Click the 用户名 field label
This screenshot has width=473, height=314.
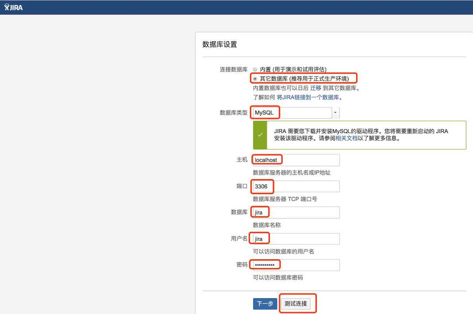[x=239, y=238]
